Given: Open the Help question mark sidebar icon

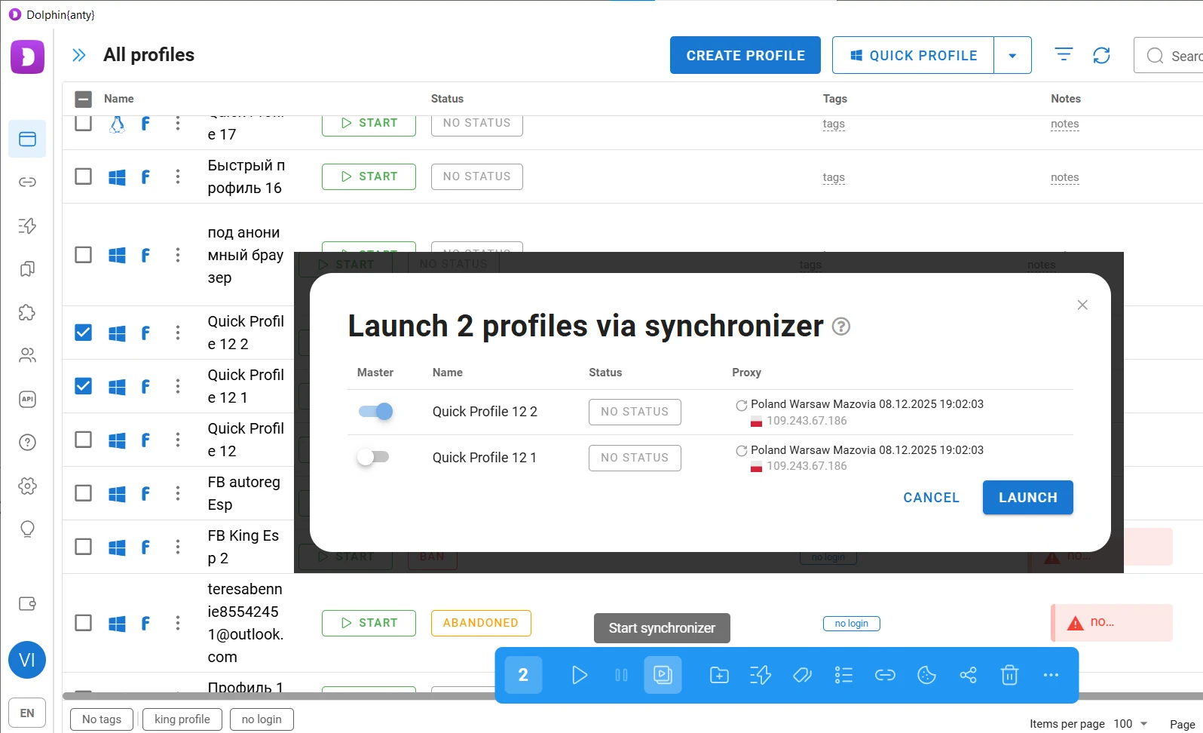Looking at the screenshot, I should [27, 442].
